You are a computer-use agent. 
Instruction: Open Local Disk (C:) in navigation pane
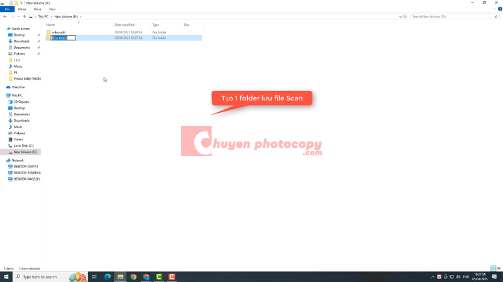[23, 145]
